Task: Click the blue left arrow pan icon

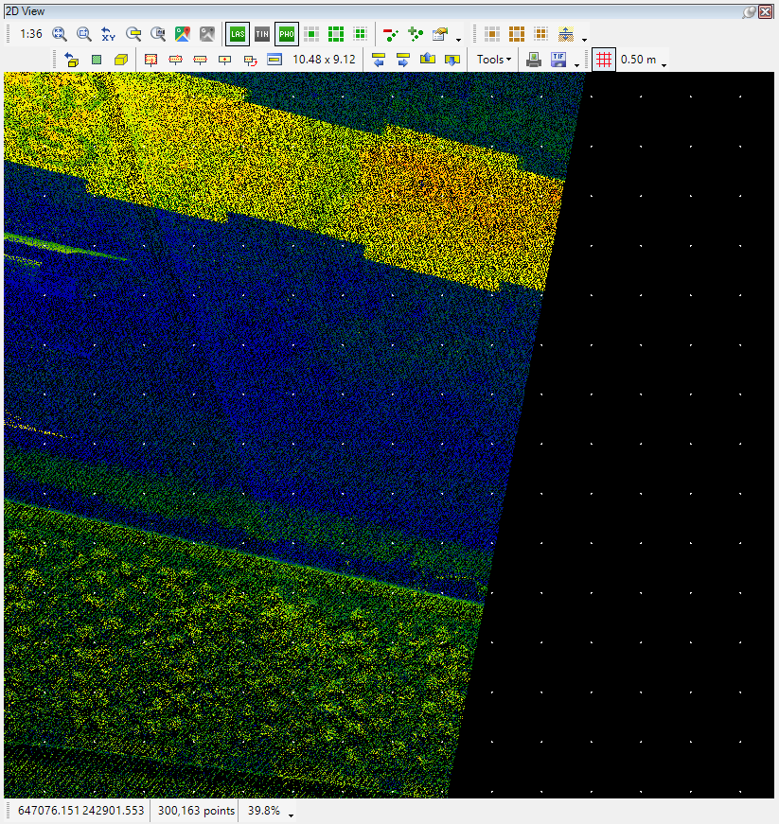Action: click(x=379, y=60)
